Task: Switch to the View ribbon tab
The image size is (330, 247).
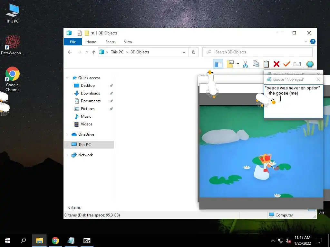Action: [128, 42]
